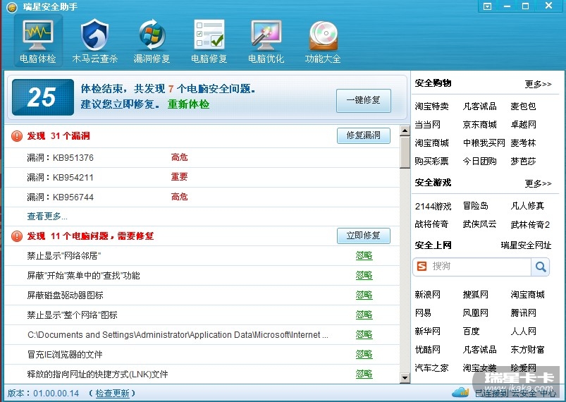The width and height of the screenshot is (566, 402).
Task: Open the 电脑修复 checklist icon
Action: (x=209, y=35)
